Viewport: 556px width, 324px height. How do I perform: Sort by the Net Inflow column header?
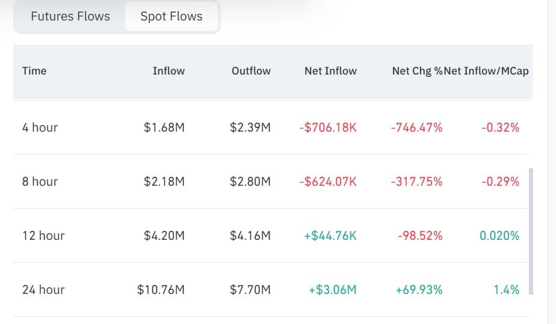(330, 71)
